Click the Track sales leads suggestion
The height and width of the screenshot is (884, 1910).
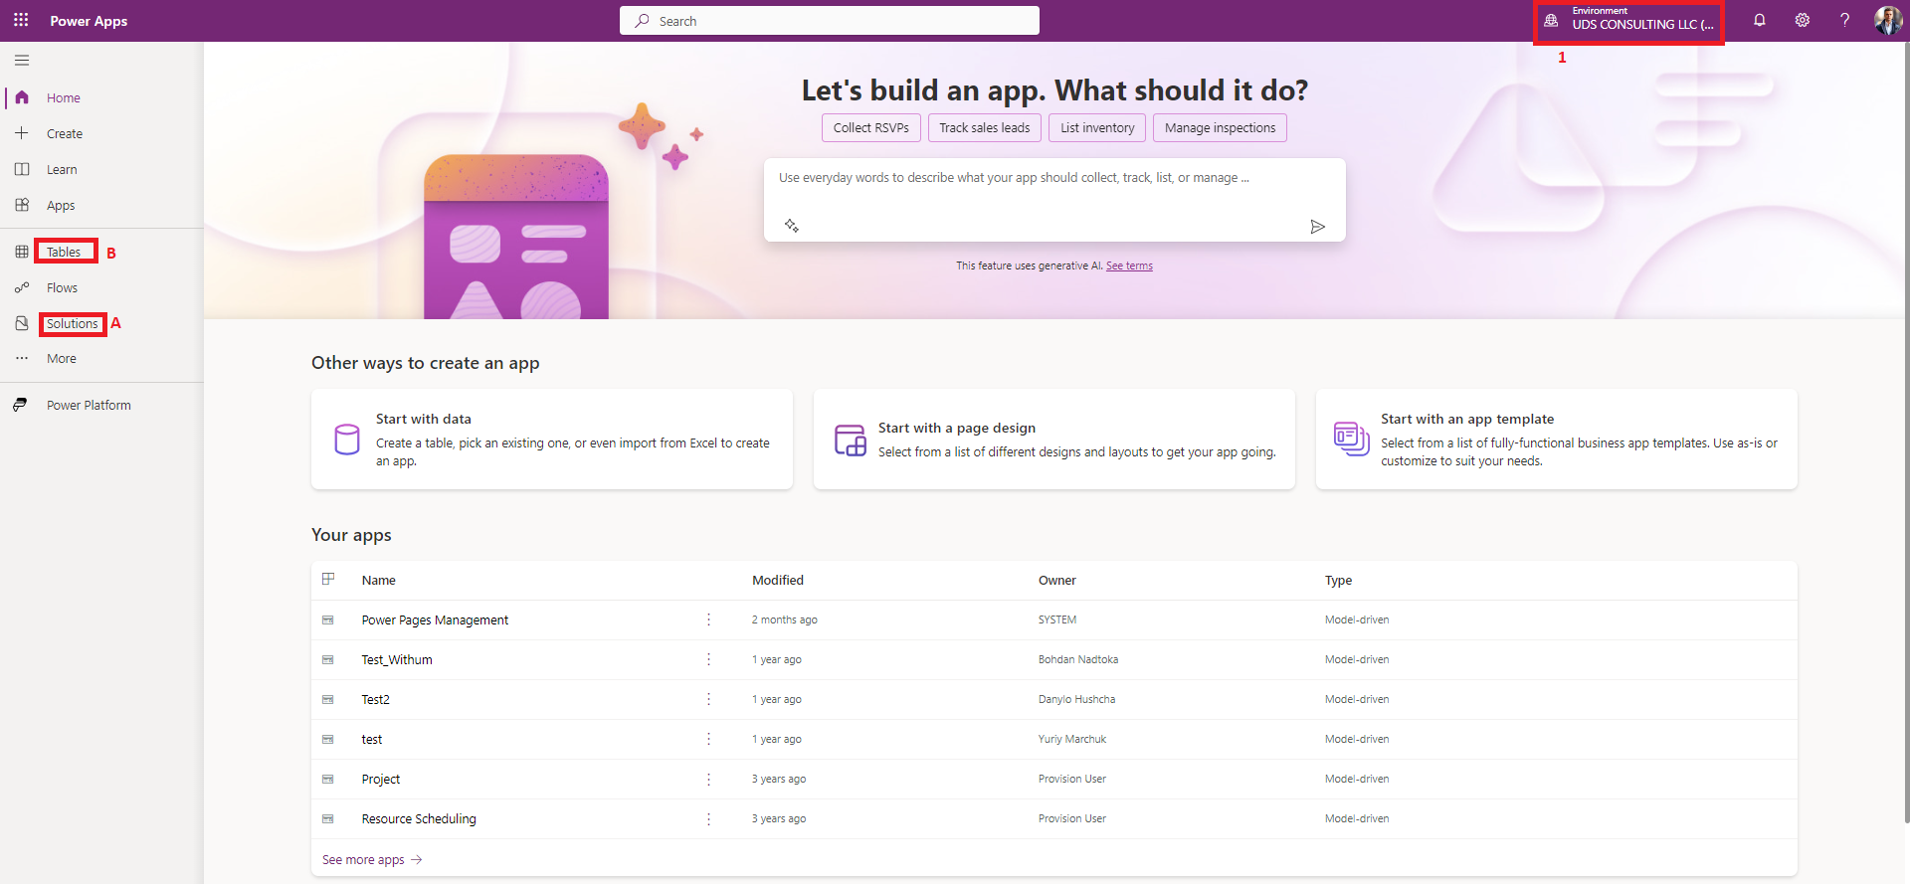(985, 127)
